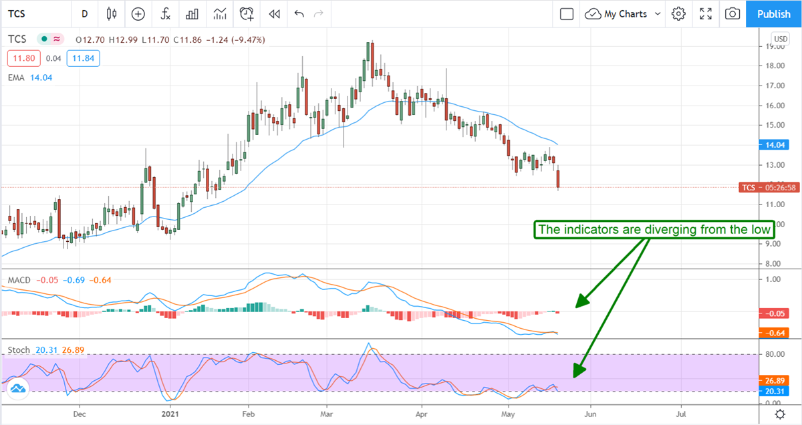802x425 pixels.
Task: Start bar replay with the rewind icon
Action: click(x=274, y=13)
